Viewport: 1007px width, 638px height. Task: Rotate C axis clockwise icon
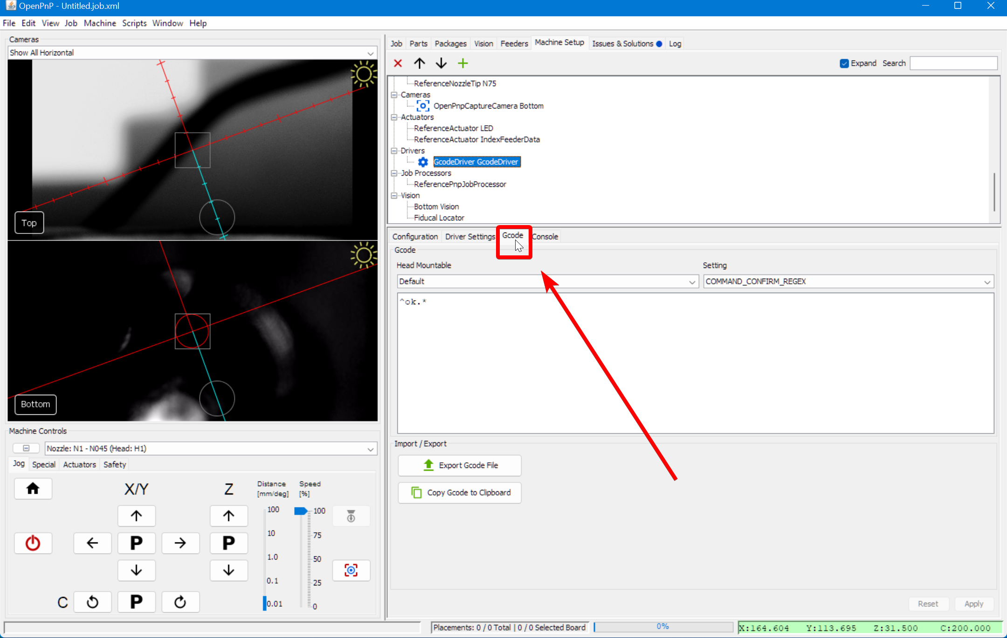click(180, 602)
